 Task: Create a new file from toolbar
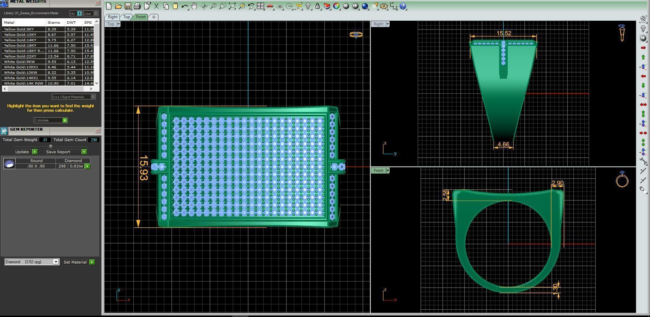click(109, 6)
